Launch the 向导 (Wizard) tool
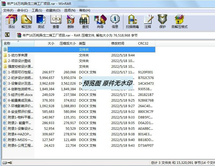215x166 pixels. [100, 21]
